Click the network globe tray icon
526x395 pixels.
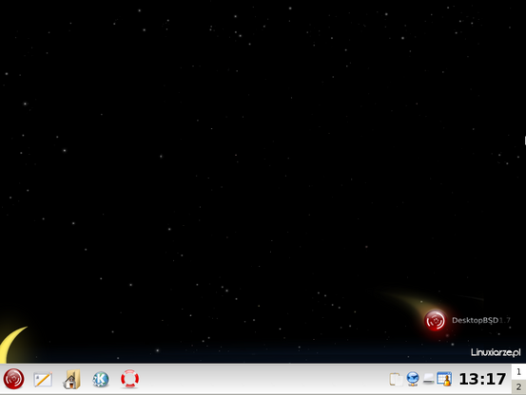pos(413,379)
